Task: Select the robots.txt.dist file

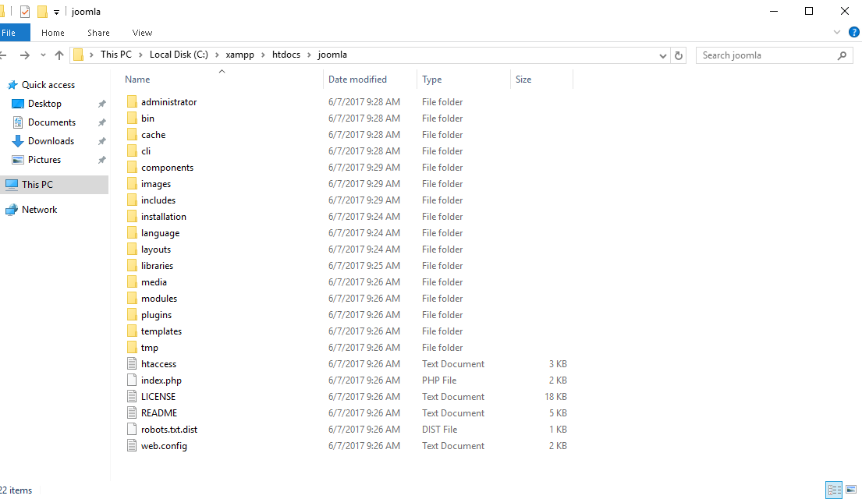Action: [x=168, y=430]
